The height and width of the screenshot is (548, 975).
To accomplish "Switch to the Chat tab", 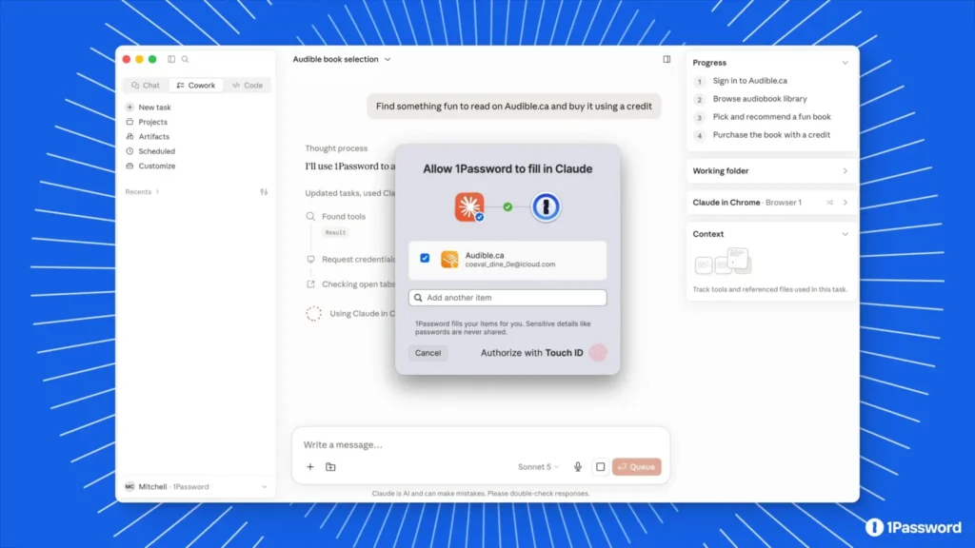I will click(x=146, y=85).
